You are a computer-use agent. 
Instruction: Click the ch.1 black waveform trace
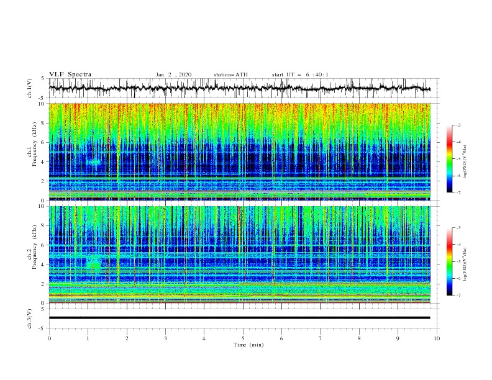tap(239, 88)
